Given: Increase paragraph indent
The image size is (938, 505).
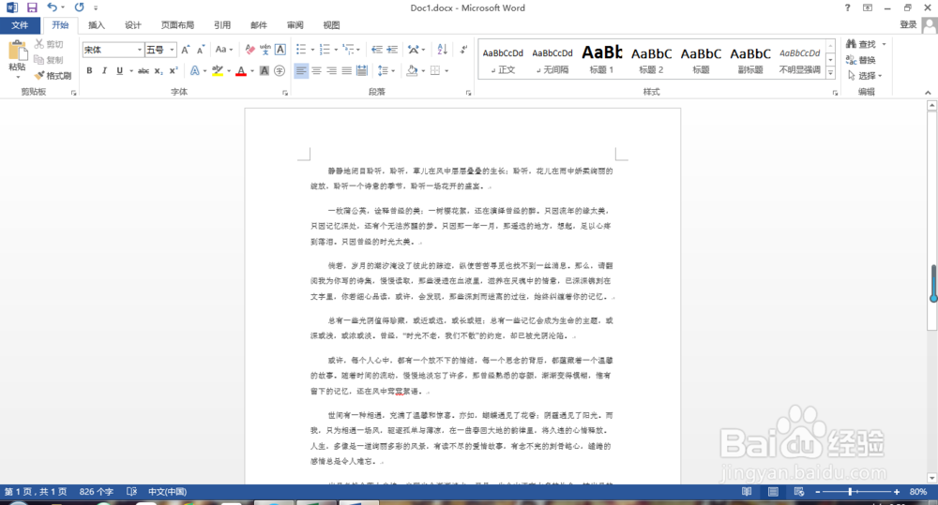Looking at the screenshot, I should pos(392,50).
